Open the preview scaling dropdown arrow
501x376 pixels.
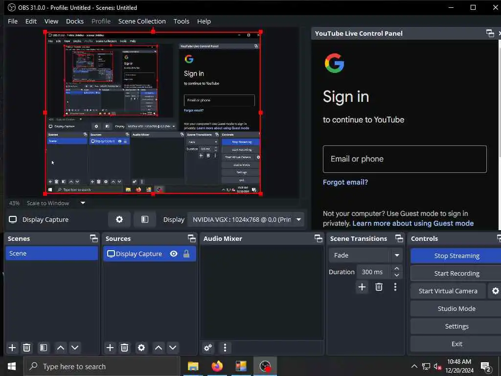tap(83, 203)
